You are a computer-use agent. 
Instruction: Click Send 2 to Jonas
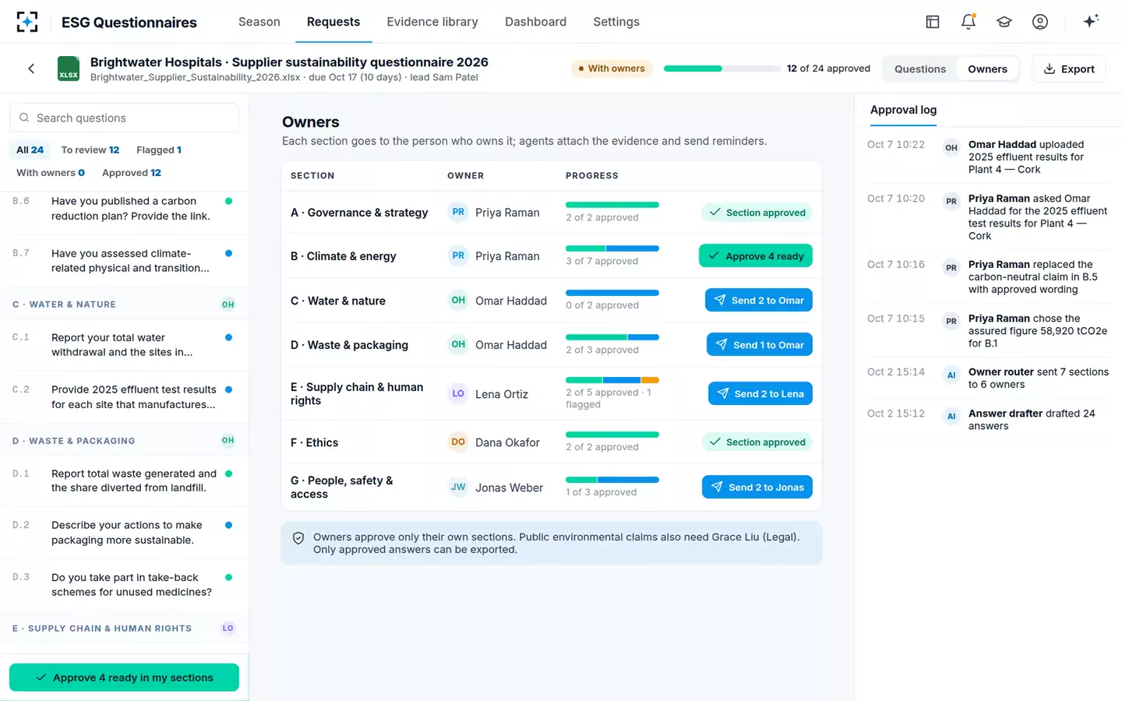point(757,487)
